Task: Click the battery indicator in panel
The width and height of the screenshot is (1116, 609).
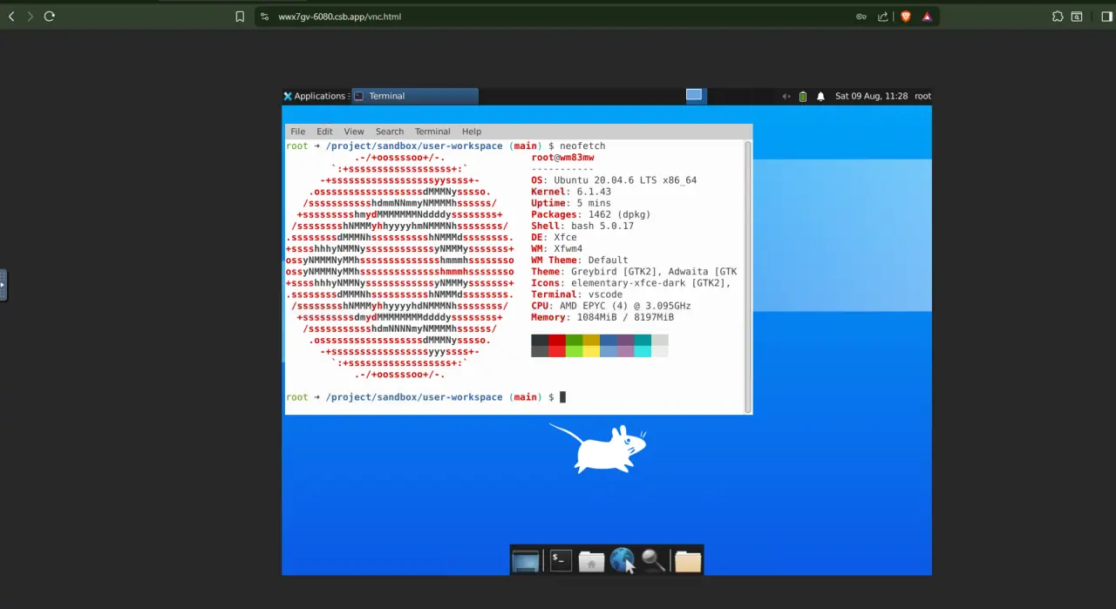Action: point(803,97)
